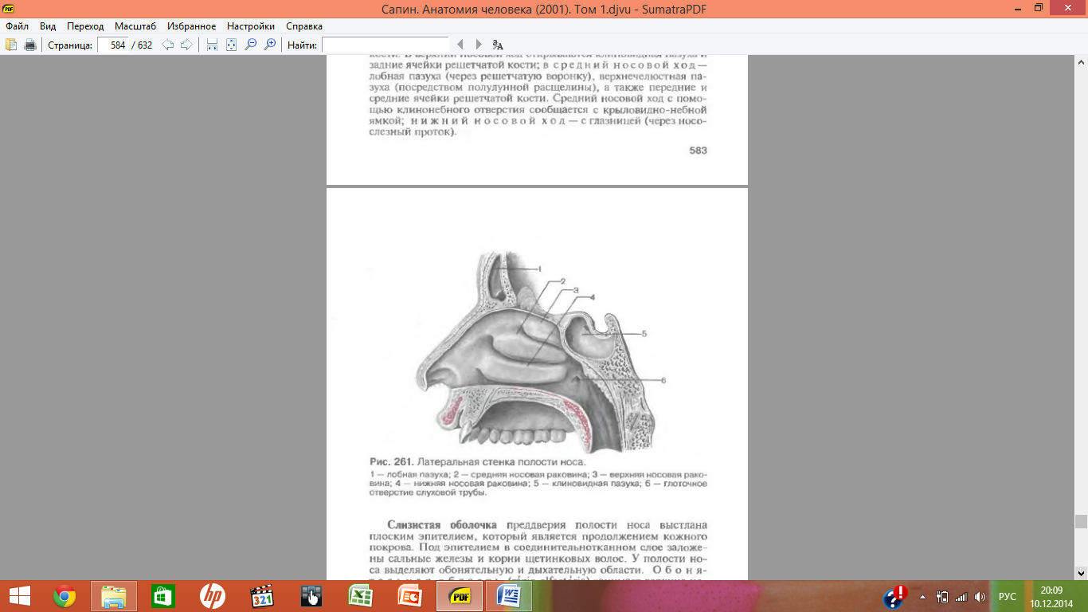Click figure label number 6
Screen dimensions: 1088x612
tap(663, 380)
